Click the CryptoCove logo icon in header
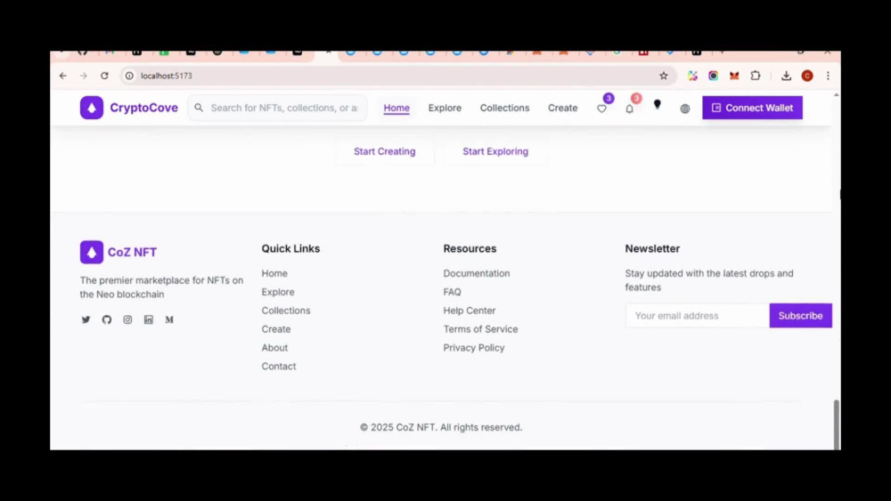The image size is (891, 501). pos(92,108)
